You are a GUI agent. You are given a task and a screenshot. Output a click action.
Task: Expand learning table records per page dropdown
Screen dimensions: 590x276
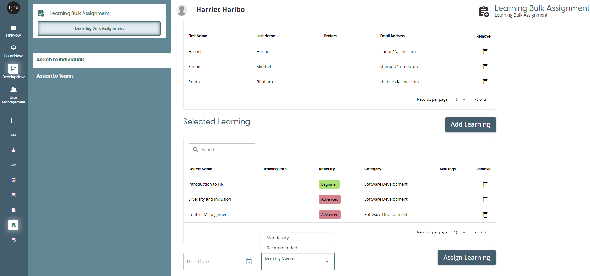460,233
